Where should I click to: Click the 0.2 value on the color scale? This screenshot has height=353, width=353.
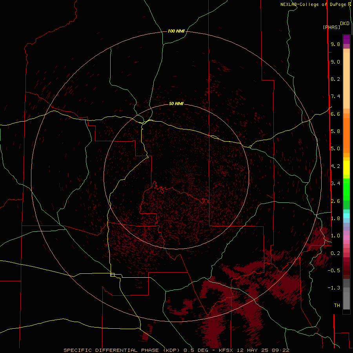tap(335, 253)
